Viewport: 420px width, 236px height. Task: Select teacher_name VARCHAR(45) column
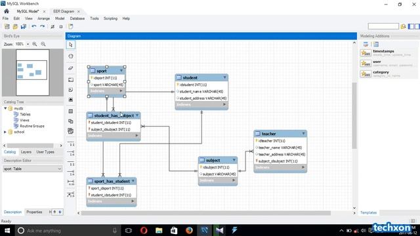280,147
